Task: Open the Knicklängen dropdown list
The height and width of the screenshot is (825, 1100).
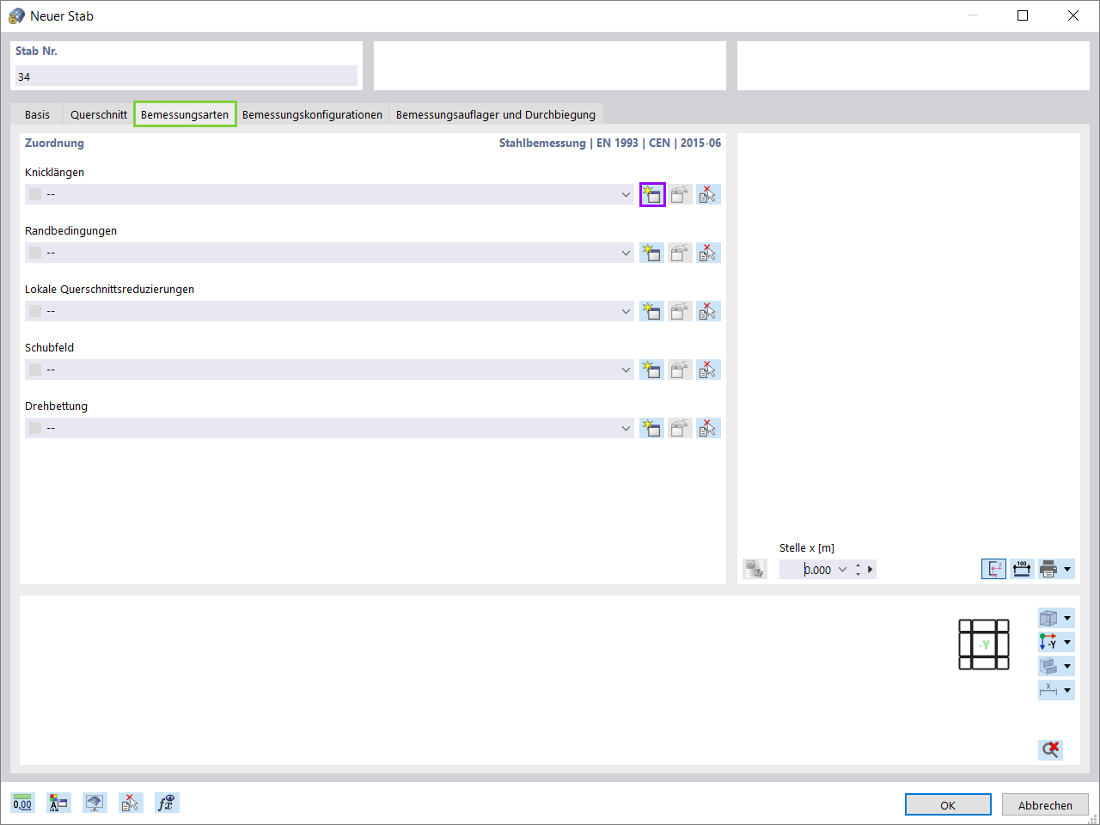Action: [626, 195]
